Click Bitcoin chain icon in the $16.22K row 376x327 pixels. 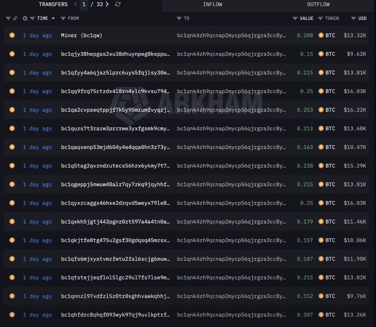(12, 110)
